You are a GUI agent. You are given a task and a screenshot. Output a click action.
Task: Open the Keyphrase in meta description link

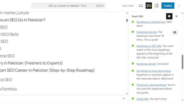coord(154,71)
